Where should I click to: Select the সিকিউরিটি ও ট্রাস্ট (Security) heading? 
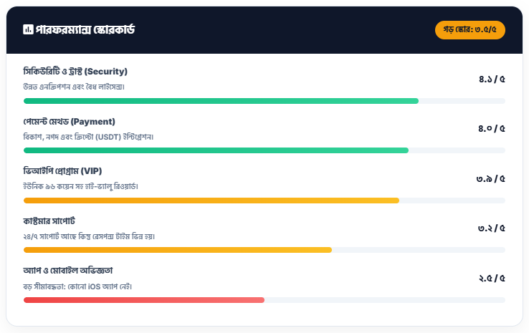(75, 72)
